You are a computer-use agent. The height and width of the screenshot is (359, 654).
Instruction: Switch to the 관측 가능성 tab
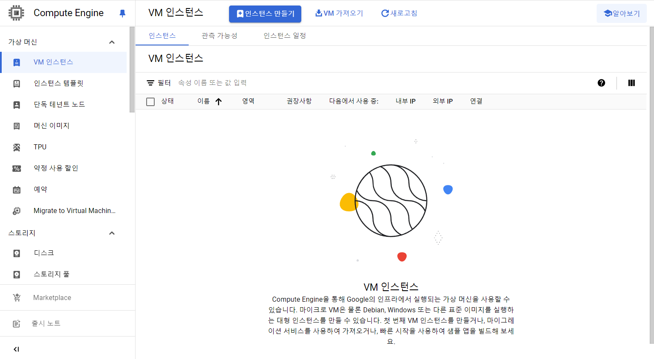[219, 36]
